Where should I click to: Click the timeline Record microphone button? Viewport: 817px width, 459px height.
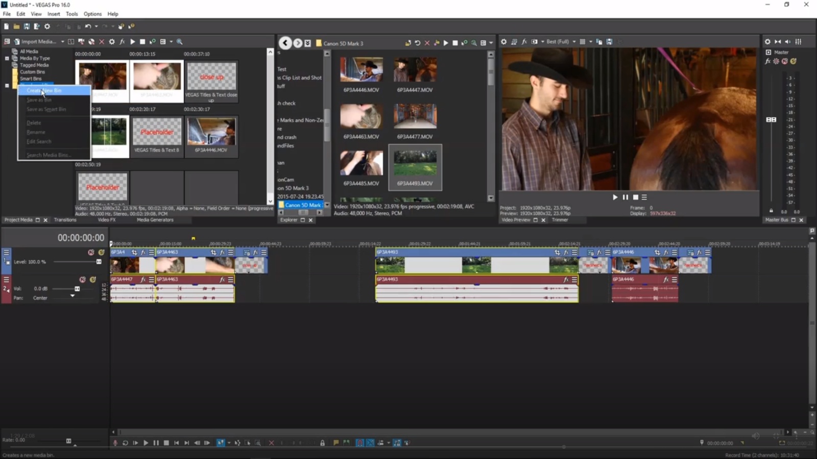[115, 443]
